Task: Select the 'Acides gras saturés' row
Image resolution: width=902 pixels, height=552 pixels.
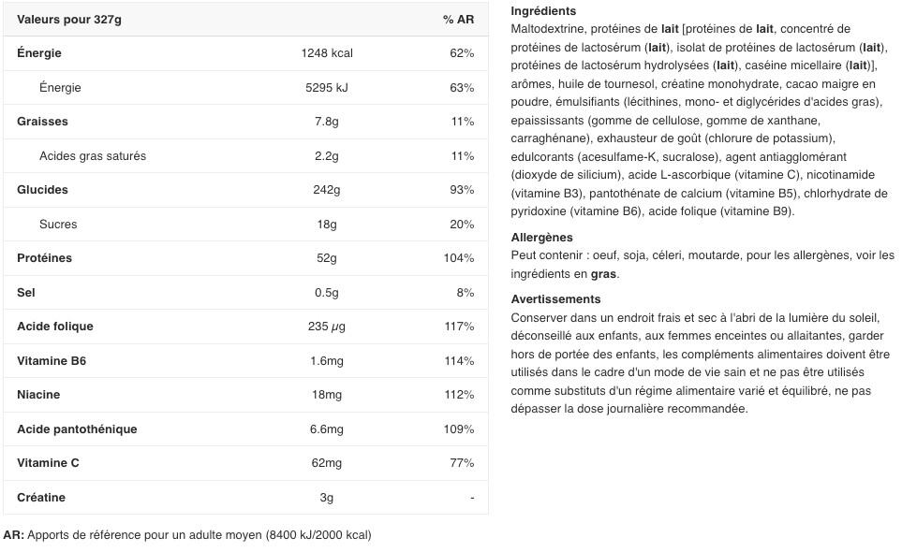Action: pyautogui.click(x=245, y=155)
